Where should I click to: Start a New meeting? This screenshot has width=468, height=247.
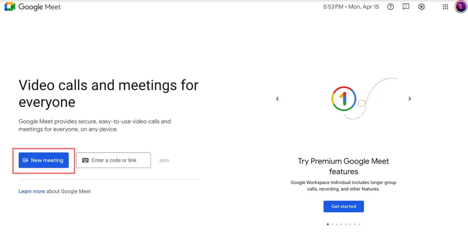point(44,160)
